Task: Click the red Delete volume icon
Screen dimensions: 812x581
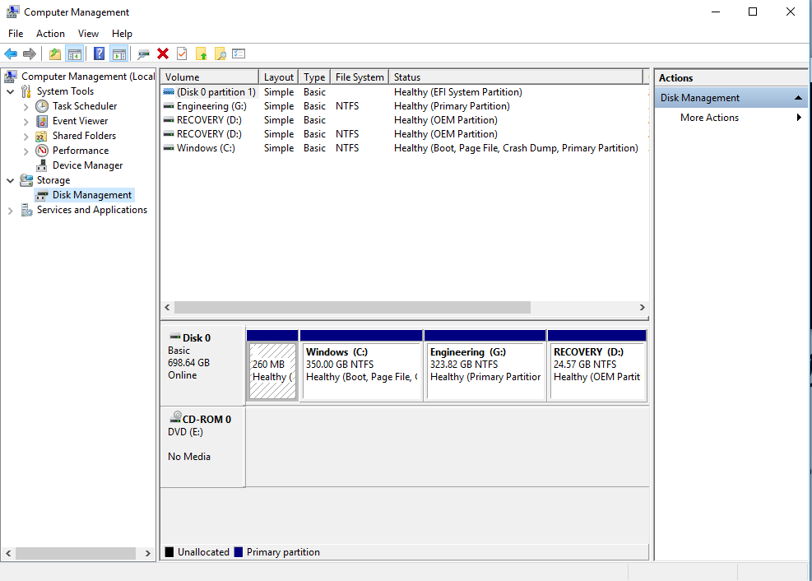Action: [163, 53]
